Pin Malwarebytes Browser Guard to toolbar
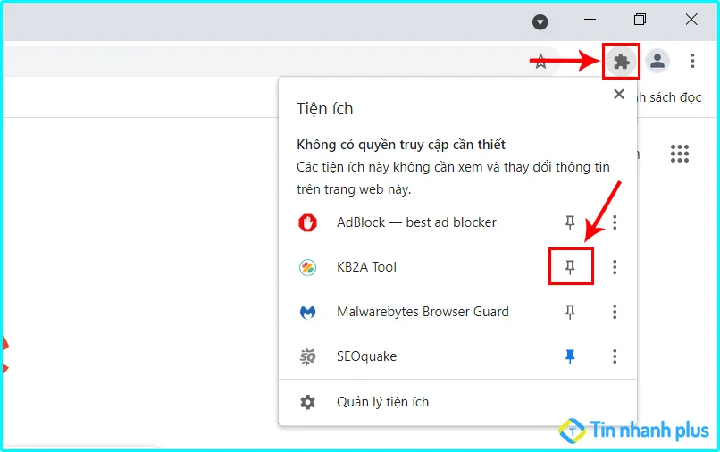Image resolution: width=720 pixels, height=452 pixels. 570,312
